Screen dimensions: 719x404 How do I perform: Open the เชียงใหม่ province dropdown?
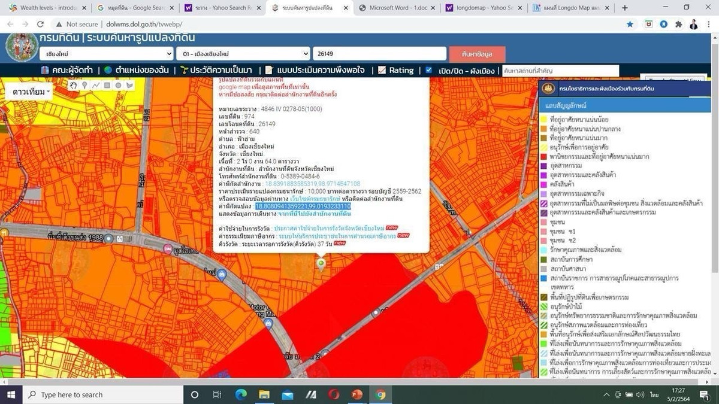click(x=108, y=54)
